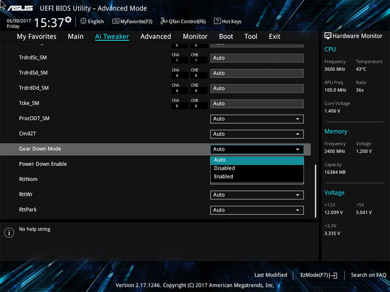
Task: Switch to the Boot tab
Action: [x=226, y=37]
